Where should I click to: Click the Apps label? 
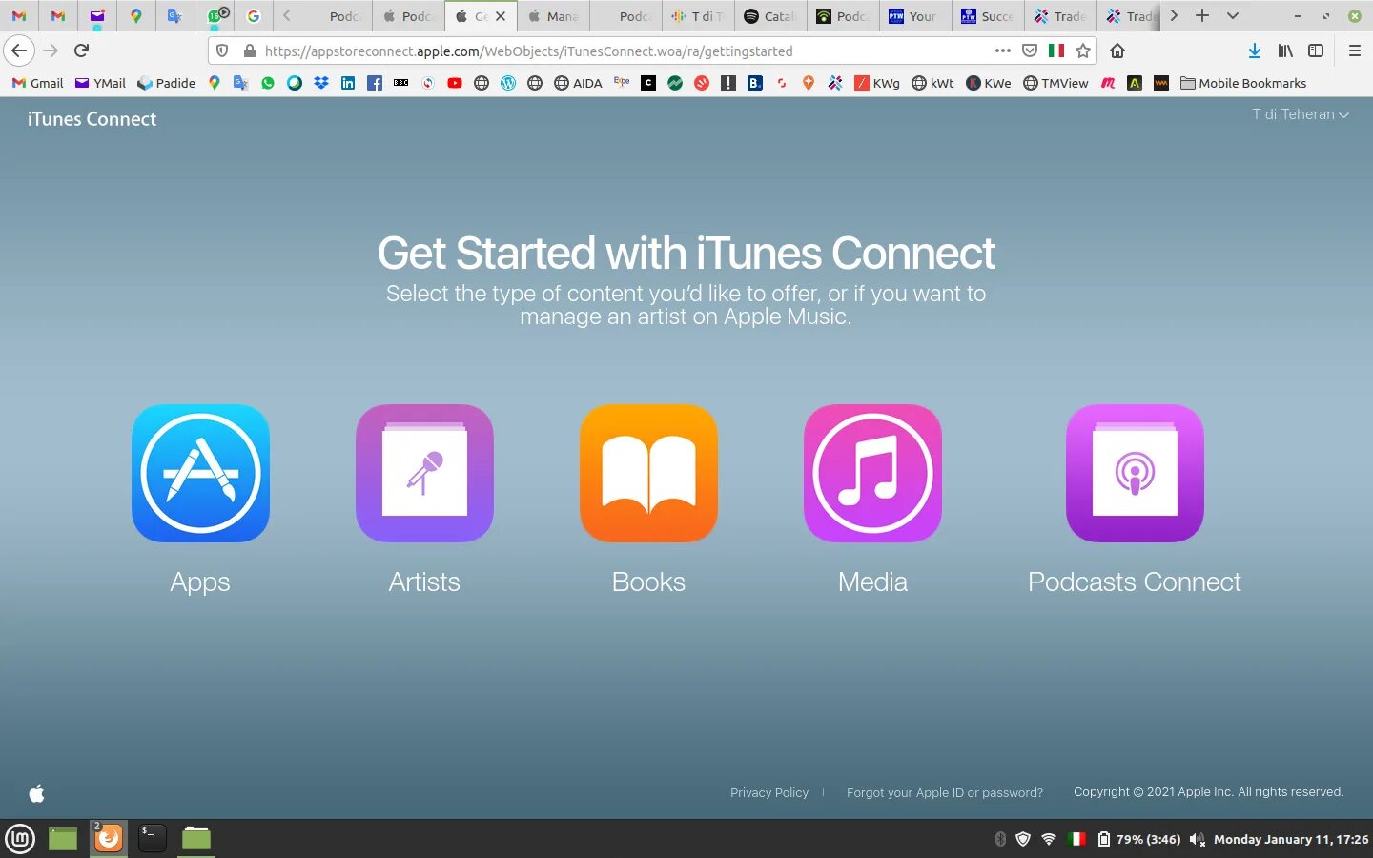pos(200,582)
